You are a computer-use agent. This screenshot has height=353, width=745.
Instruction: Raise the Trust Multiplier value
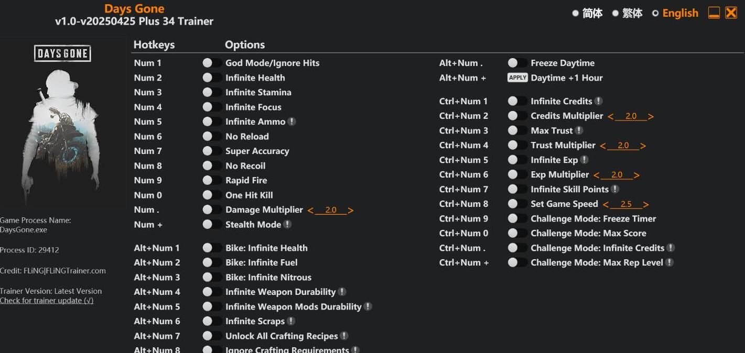tap(643, 146)
